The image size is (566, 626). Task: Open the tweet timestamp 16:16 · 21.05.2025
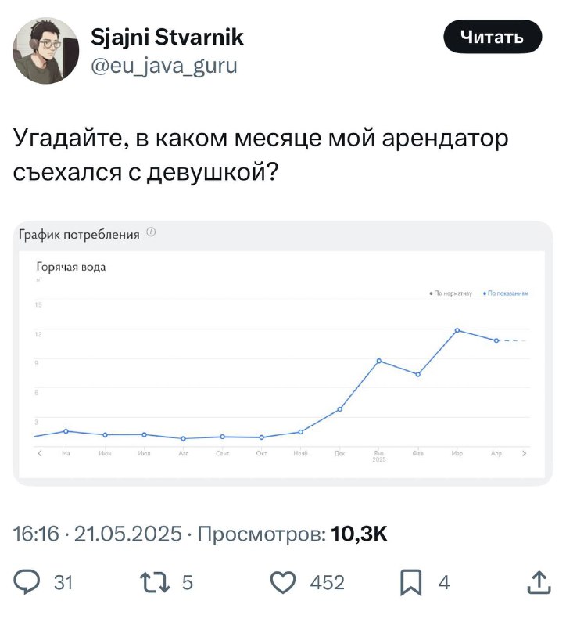click(97, 534)
